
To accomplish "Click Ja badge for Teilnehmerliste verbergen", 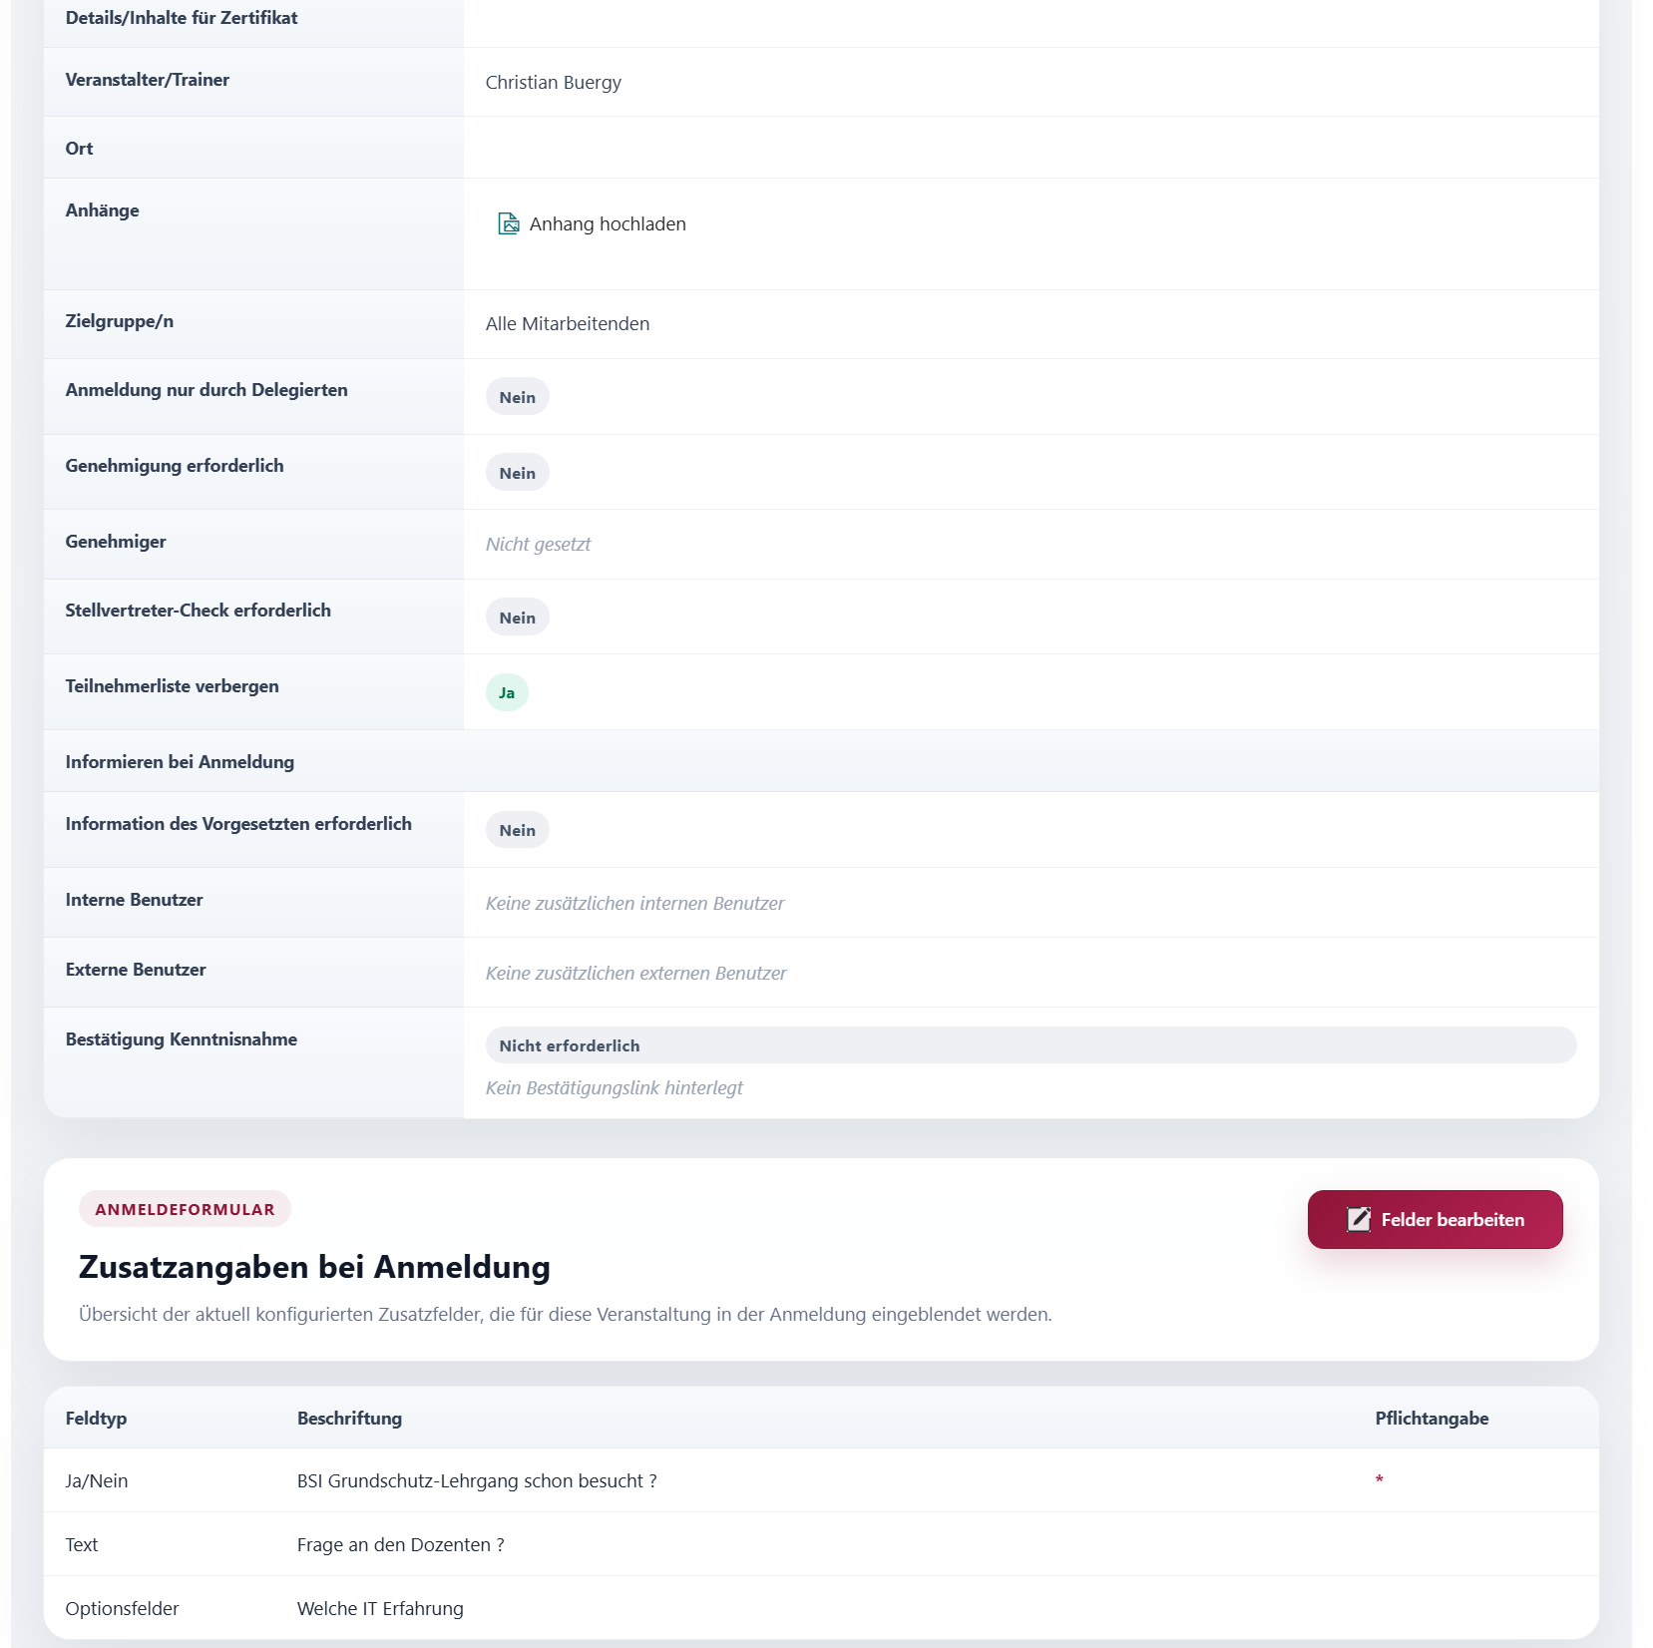I will (507, 692).
